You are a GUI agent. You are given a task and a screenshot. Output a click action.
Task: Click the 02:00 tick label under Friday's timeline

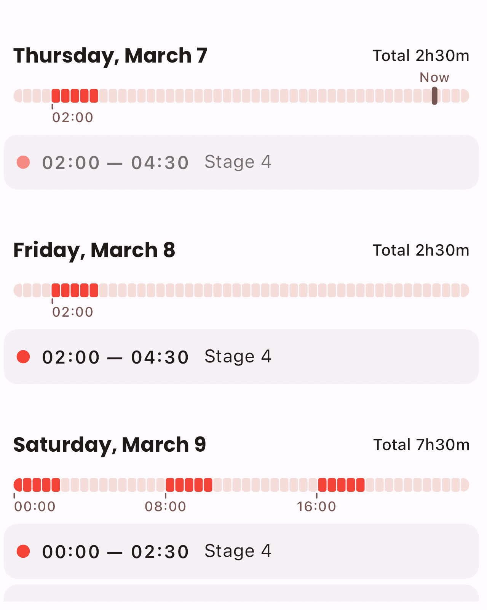click(73, 312)
